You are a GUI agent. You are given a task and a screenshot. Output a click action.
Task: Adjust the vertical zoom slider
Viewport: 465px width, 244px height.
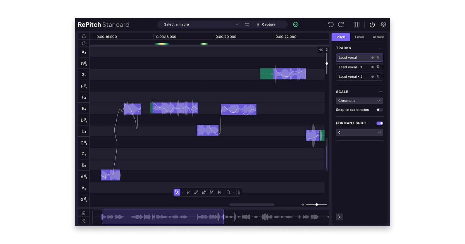327,63
